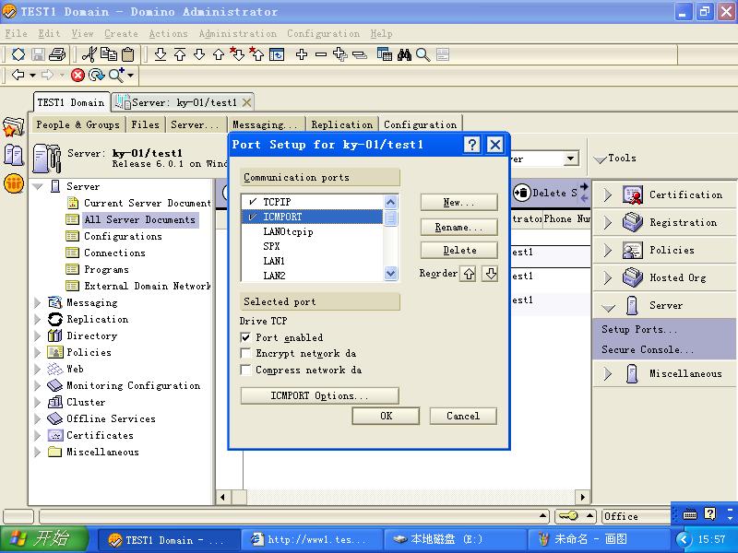Collapse the Server tools section

coord(608,306)
